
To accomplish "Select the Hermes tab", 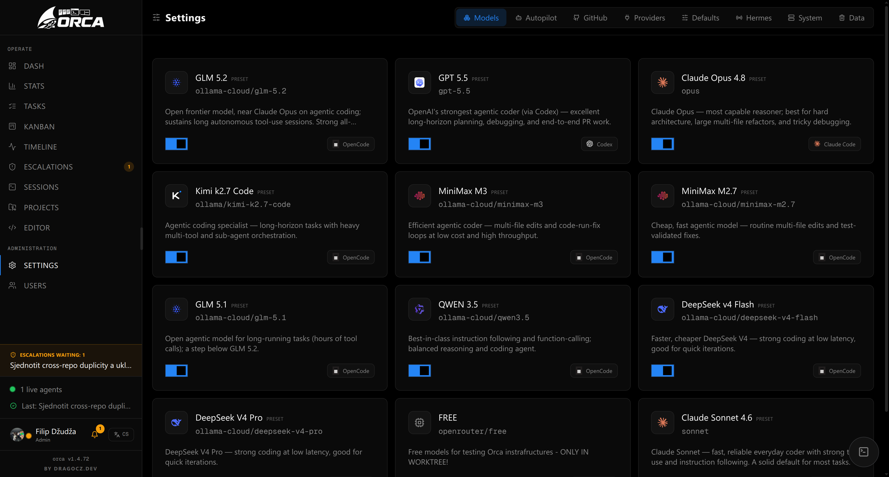I will tap(754, 18).
